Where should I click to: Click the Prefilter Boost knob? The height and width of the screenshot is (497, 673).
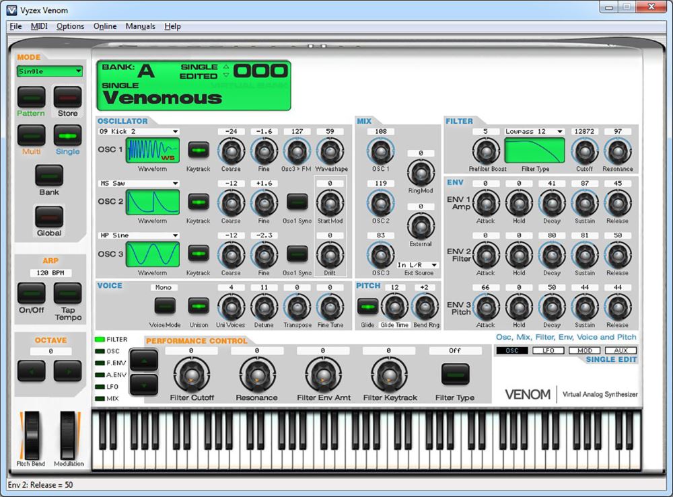485,151
